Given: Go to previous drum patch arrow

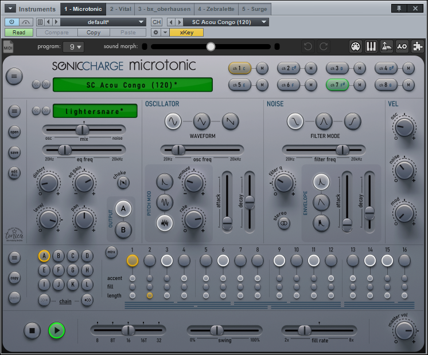Looking at the screenshot, I should pos(36,111).
